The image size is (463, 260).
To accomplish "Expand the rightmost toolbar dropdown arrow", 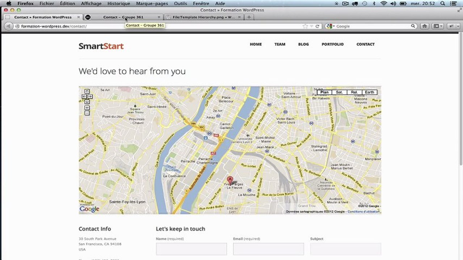I will [457, 26].
